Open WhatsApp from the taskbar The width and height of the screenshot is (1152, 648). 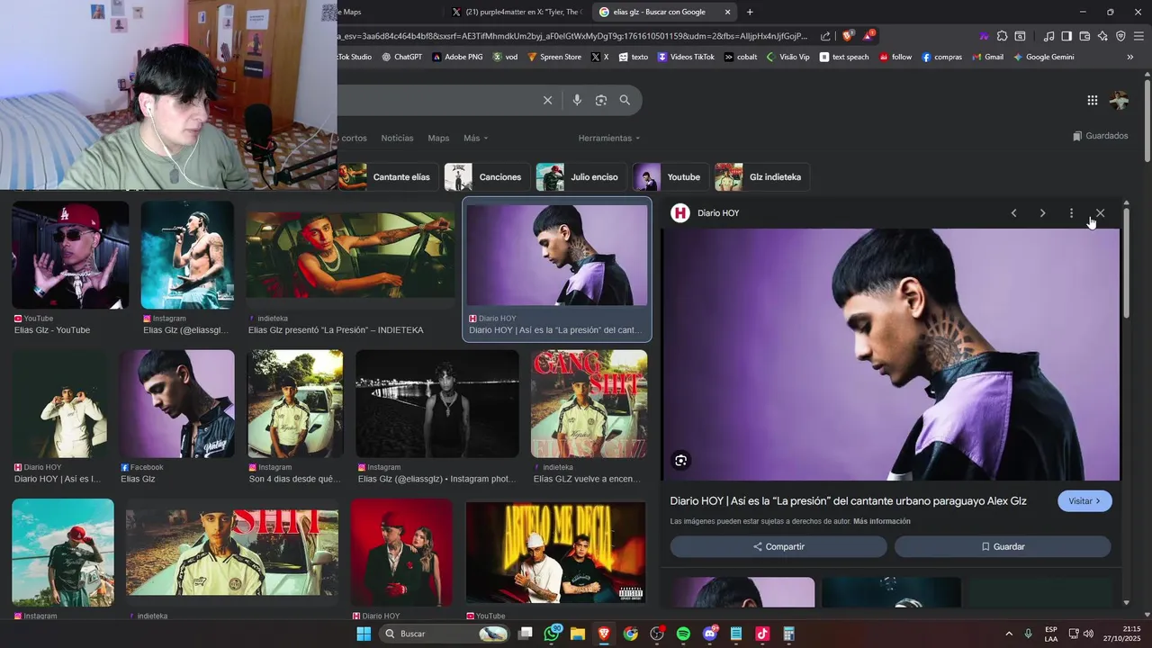[552, 634]
